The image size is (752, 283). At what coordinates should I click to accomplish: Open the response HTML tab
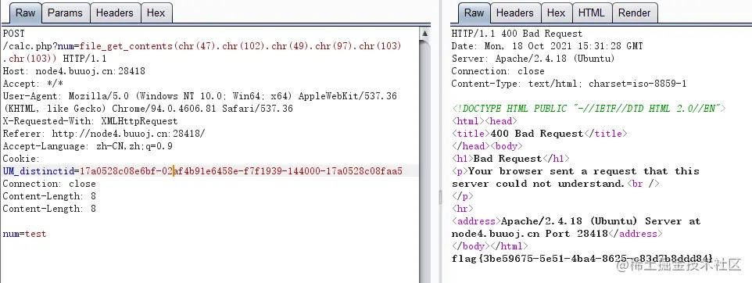(x=591, y=13)
